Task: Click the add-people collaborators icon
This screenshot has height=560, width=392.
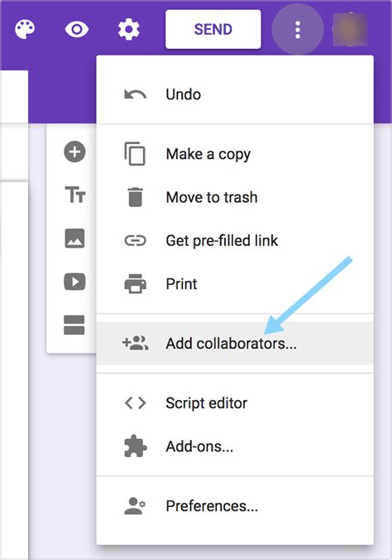Action: click(135, 343)
